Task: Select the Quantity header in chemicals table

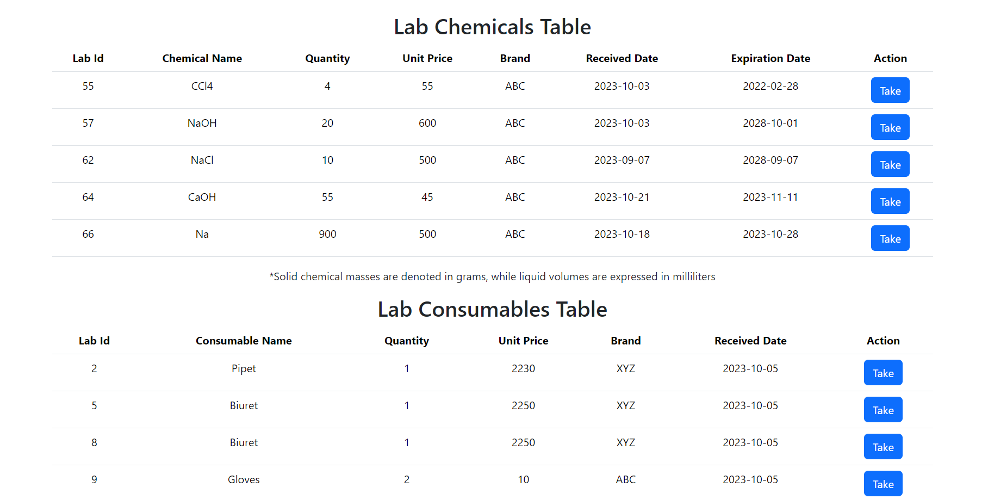Action: click(327, 58)
